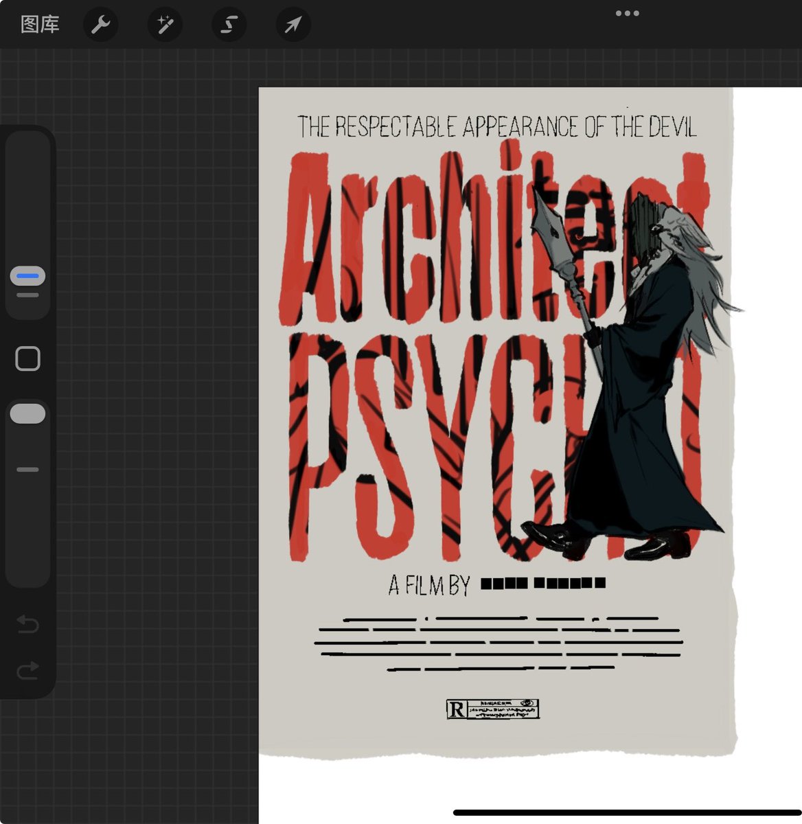Tap the R rating box on poster

pos(492,709)
